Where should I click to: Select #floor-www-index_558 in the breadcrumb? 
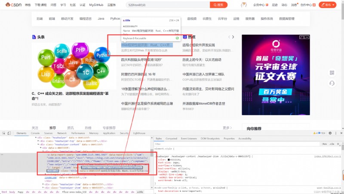click(74, 192)
